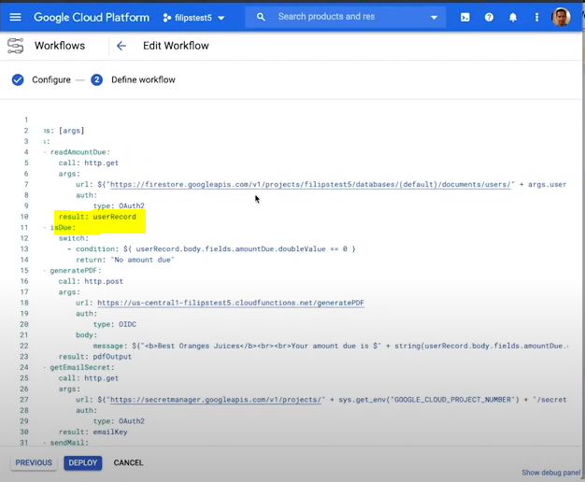Screen dimensions: 585x482
Task: Click the Previous button
Action: (34, 463)
